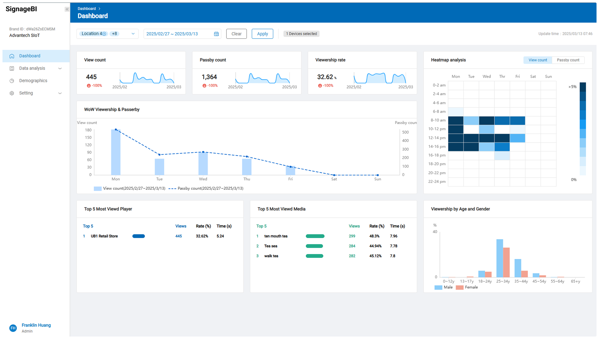This screenshot has width=599, height=339.
Task: Expand the Data analysis submenu chevron
Action: (60, 68)
